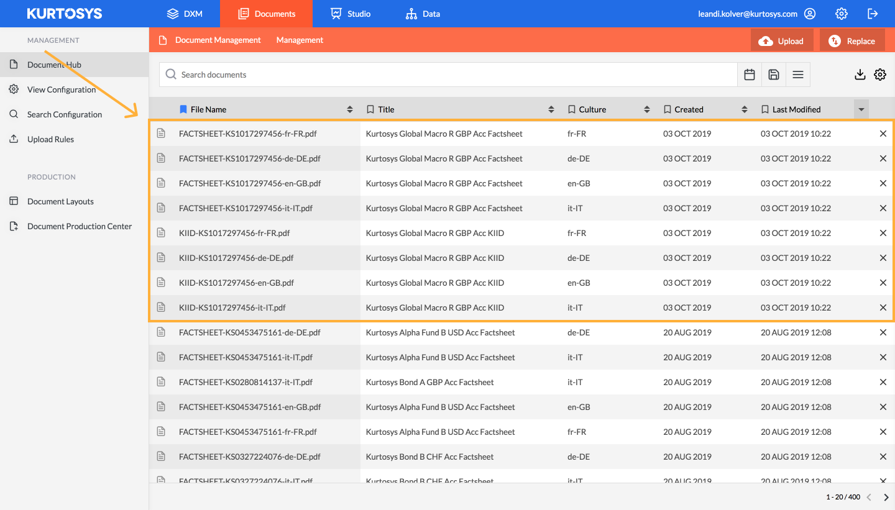Click file icon of FACTSHEET-KS0453475161-de-DE.pdf
Image resolution: width=895 pixels, height=510 pixels.
pos(161,332)
